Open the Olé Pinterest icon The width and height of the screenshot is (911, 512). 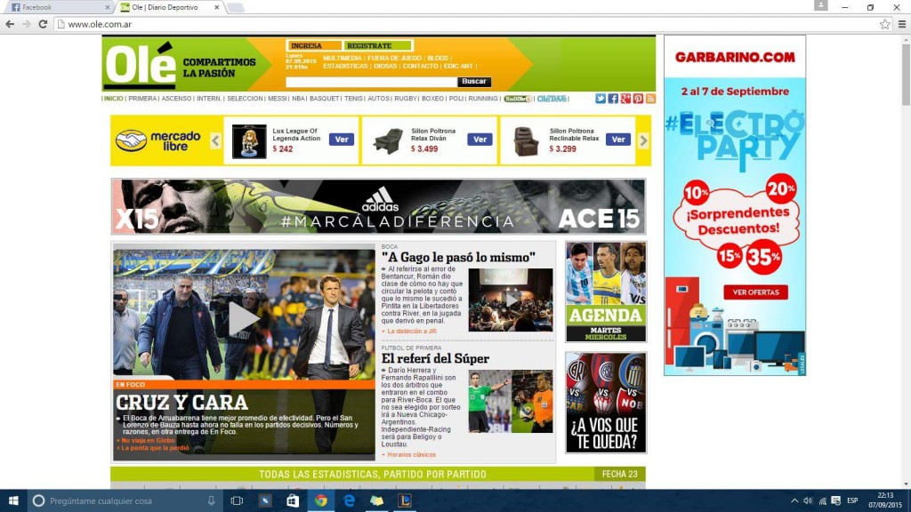coord(638,99)
